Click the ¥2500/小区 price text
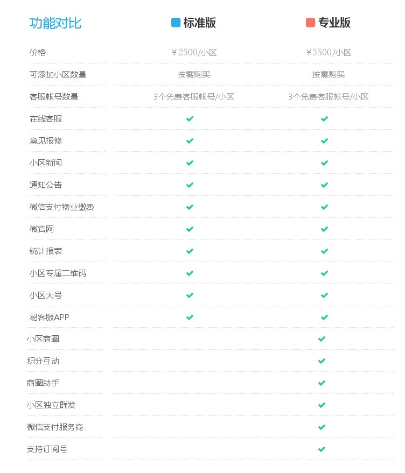405x473 pixels. pos(194,53)
